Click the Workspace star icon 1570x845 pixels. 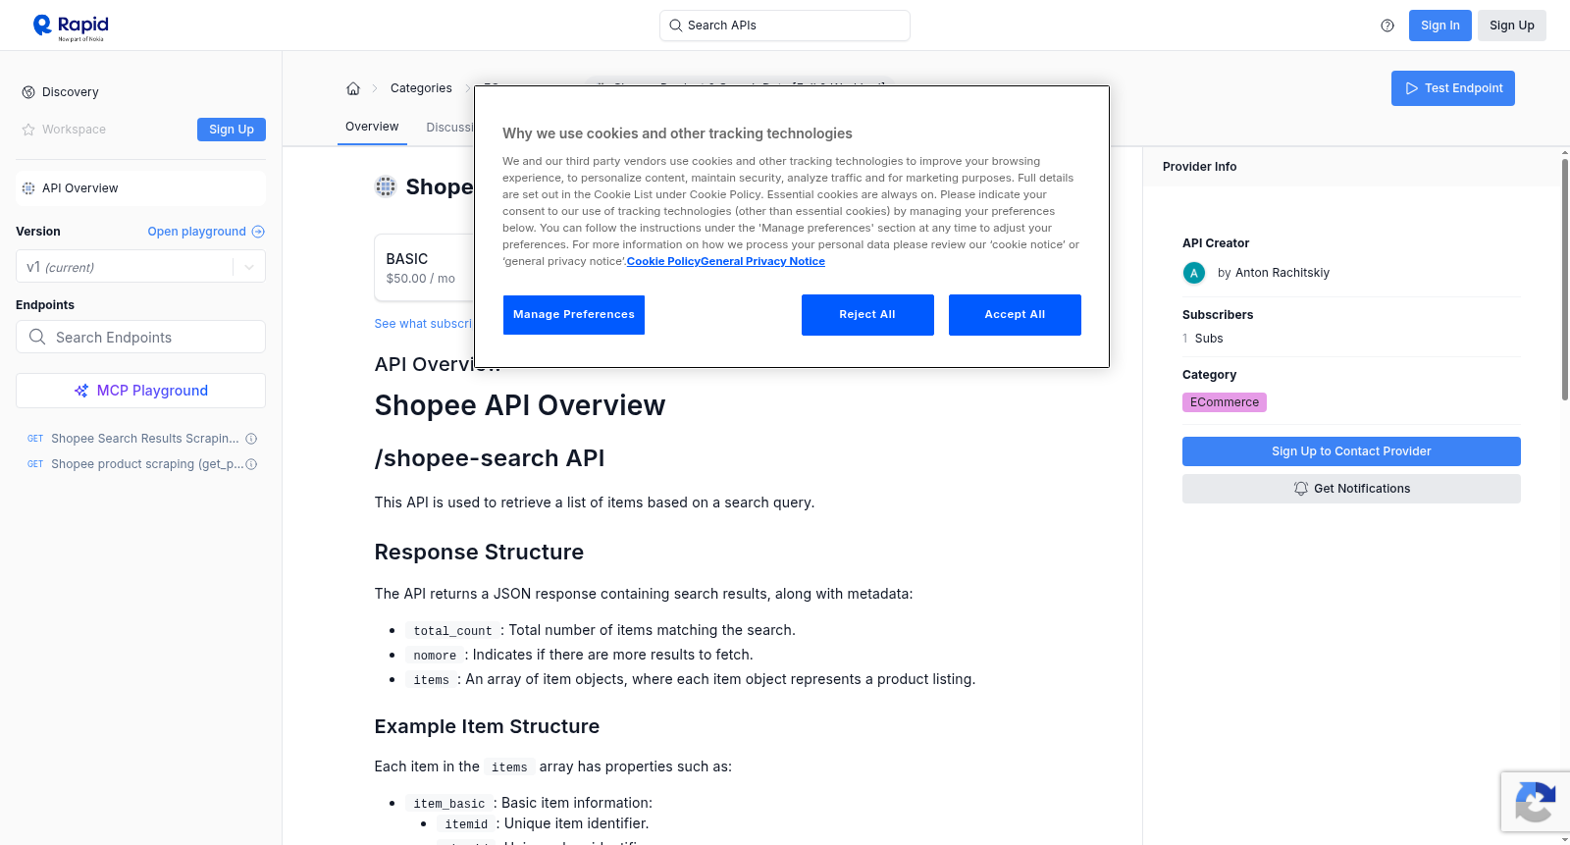[28, 130]
